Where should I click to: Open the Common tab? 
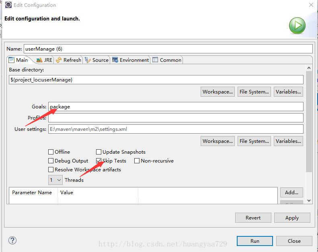pos(167,60)
